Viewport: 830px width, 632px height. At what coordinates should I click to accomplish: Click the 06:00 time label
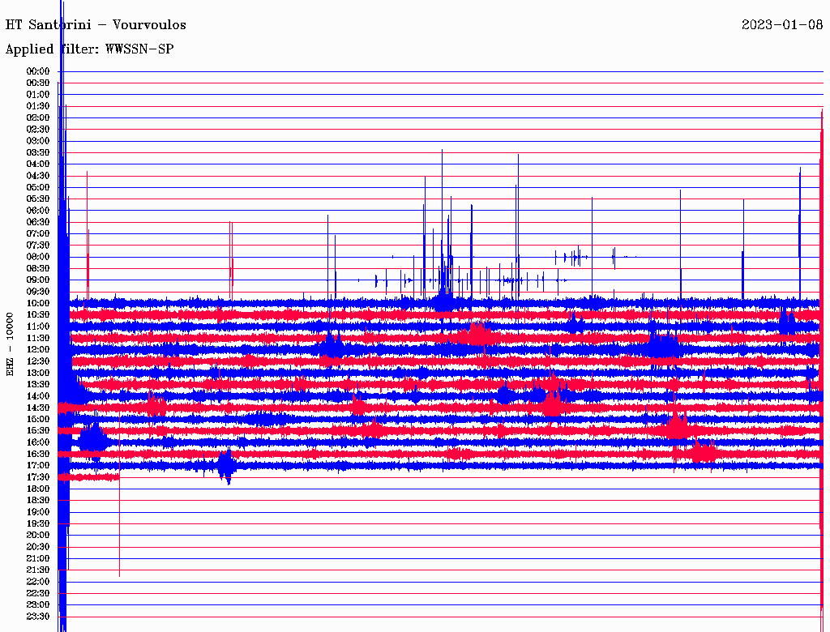38,211
